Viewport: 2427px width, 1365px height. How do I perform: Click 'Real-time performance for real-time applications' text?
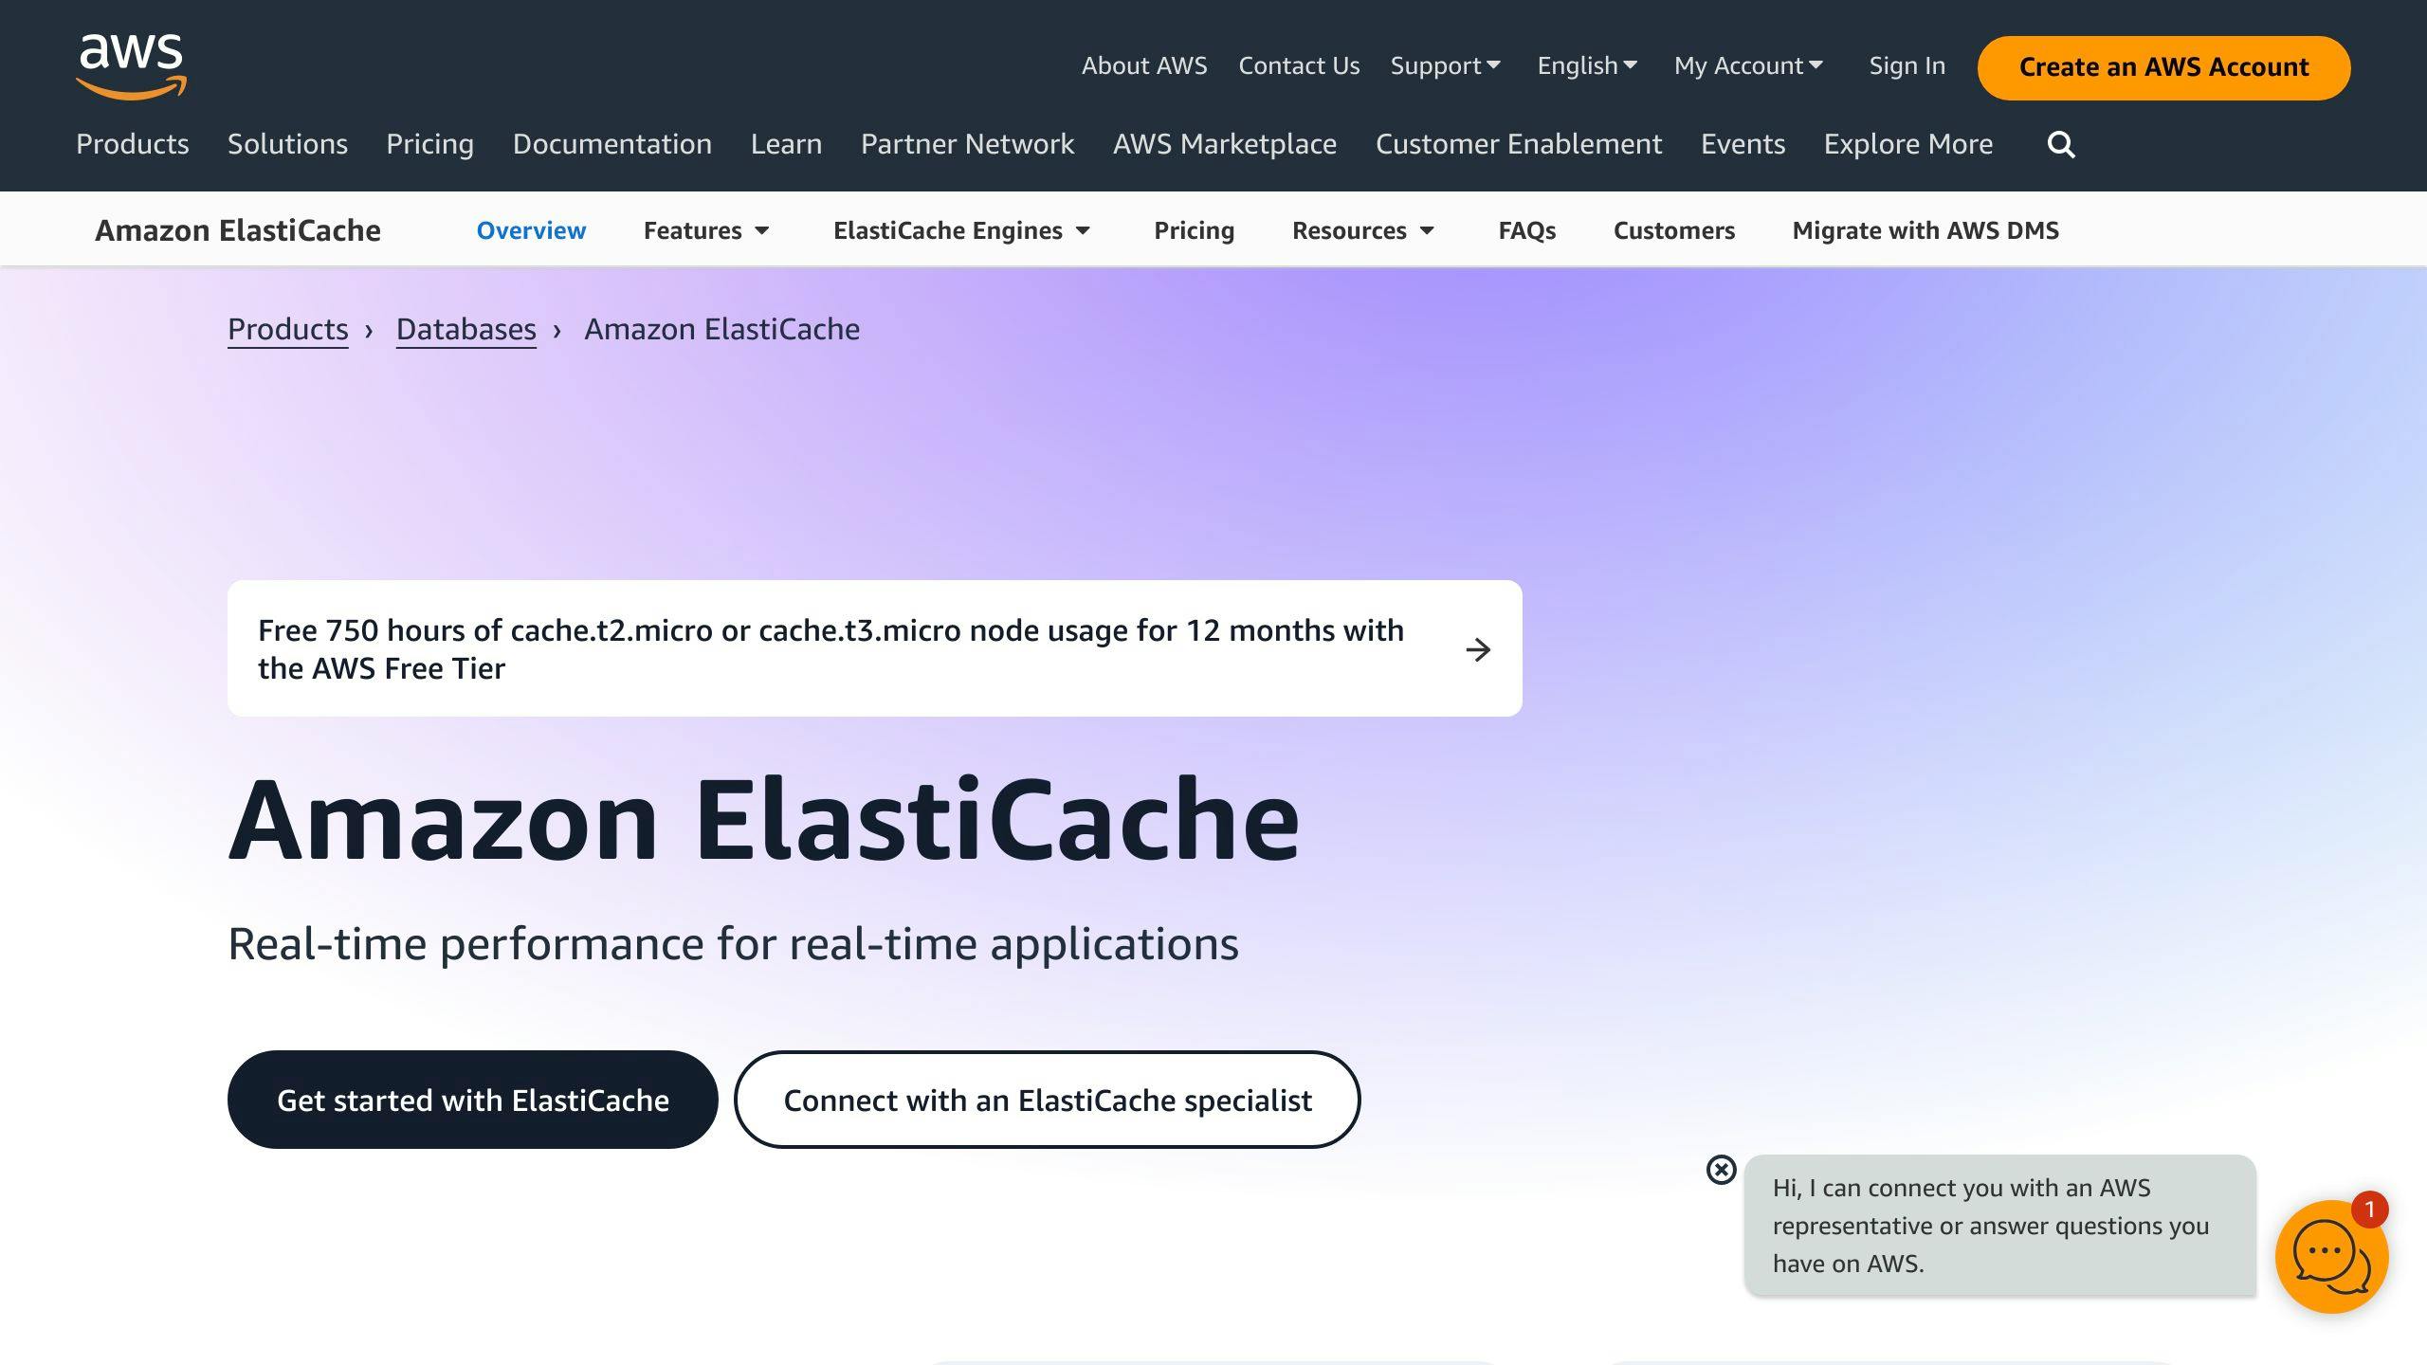click(x=733, y=944)
